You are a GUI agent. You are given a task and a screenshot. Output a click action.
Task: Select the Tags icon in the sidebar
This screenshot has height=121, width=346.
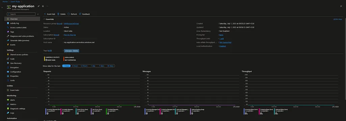[x=8, y=32]
